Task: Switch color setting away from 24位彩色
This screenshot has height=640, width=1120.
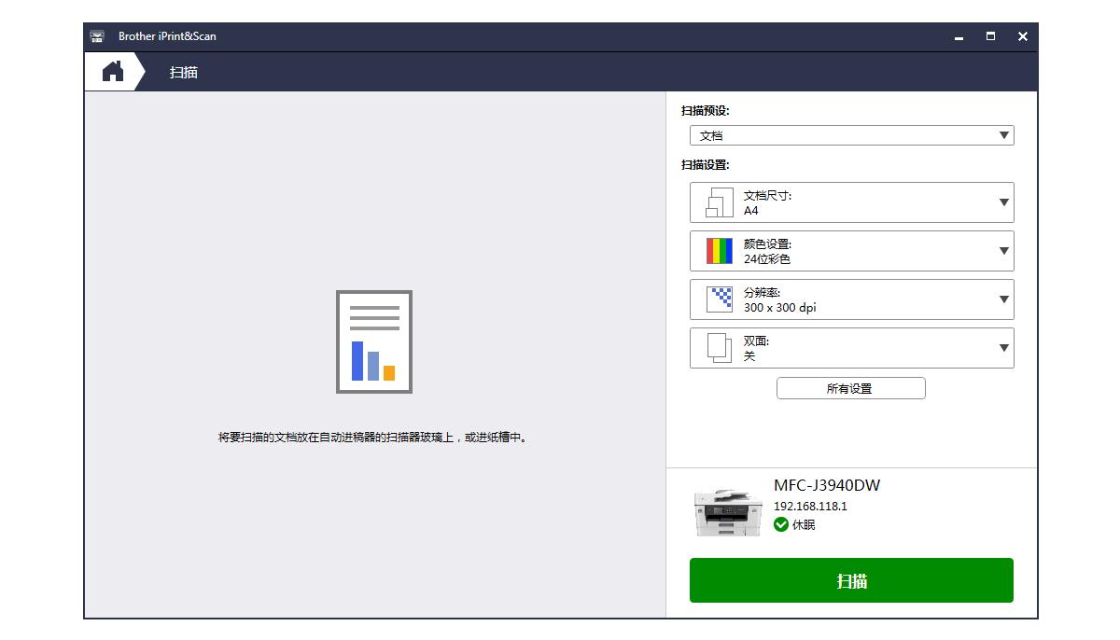Action: [851, 250]
